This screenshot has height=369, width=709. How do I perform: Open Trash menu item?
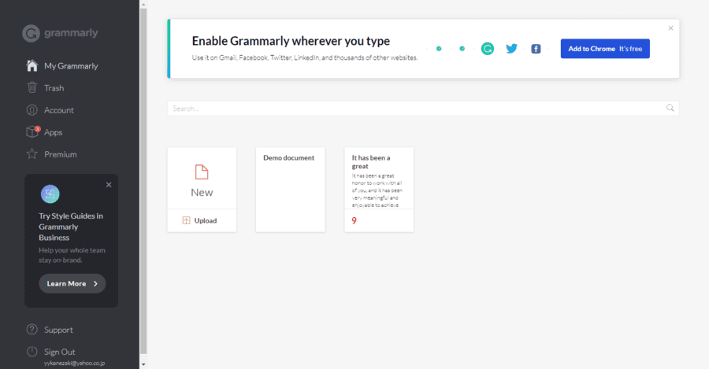pos(54,88)
